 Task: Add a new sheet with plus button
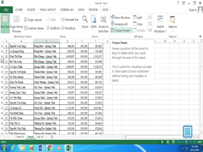click(52, 137)
